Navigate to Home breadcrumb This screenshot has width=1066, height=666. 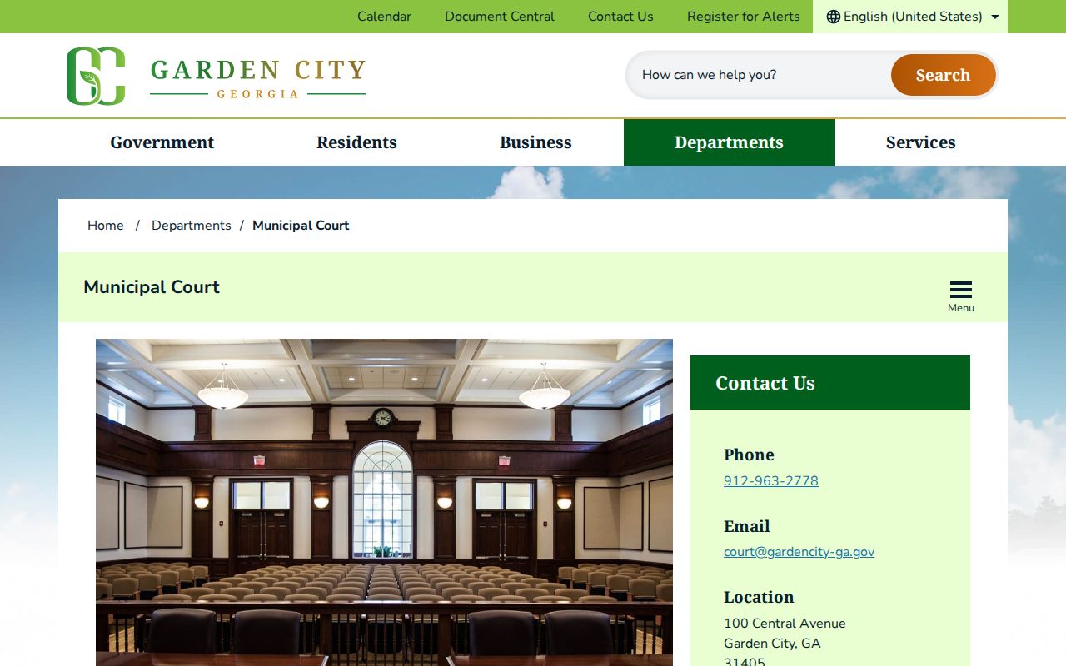coord(106,226)
